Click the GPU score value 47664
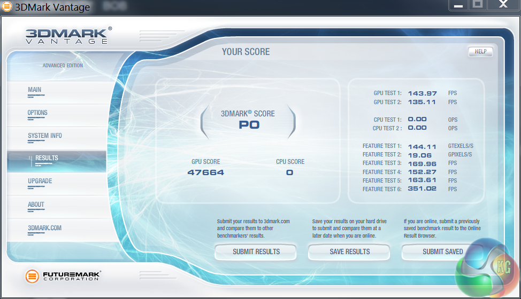 (206, 172)
